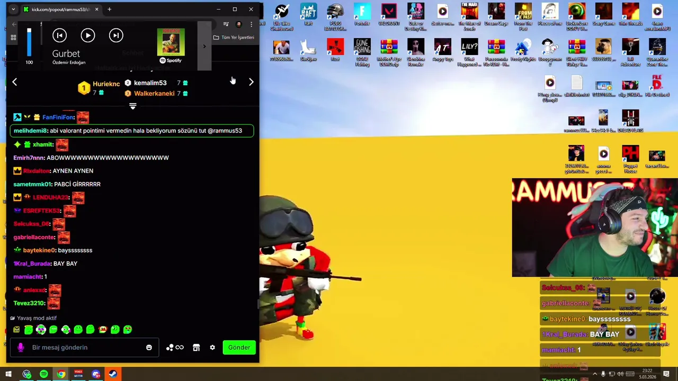Viewport: 678px width, 381px height.
Task: Open chat settings gear icon
Action: [212, 348]
